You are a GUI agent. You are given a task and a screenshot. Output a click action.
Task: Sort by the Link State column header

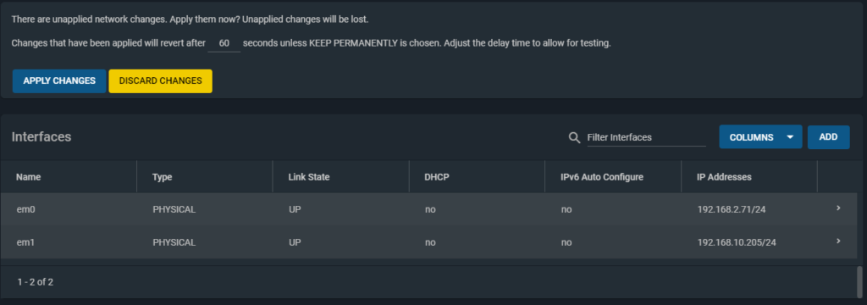click(308, 177)
